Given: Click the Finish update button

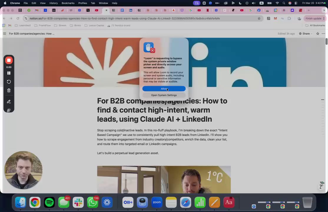Looking at the screenshot, I should tap(313, 19).
